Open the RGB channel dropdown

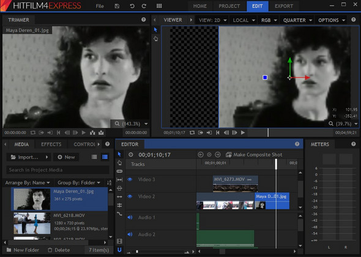pyautogui.click(x=269, y=20)
